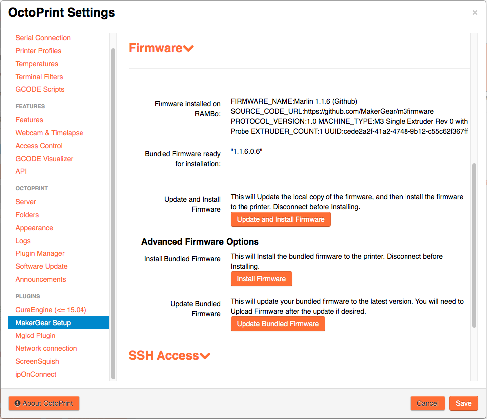
Task: Click the Update and Install Firmware button
Action: point(280,219)
